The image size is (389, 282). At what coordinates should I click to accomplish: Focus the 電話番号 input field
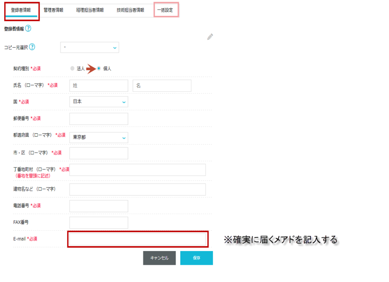tap(99, 206)
